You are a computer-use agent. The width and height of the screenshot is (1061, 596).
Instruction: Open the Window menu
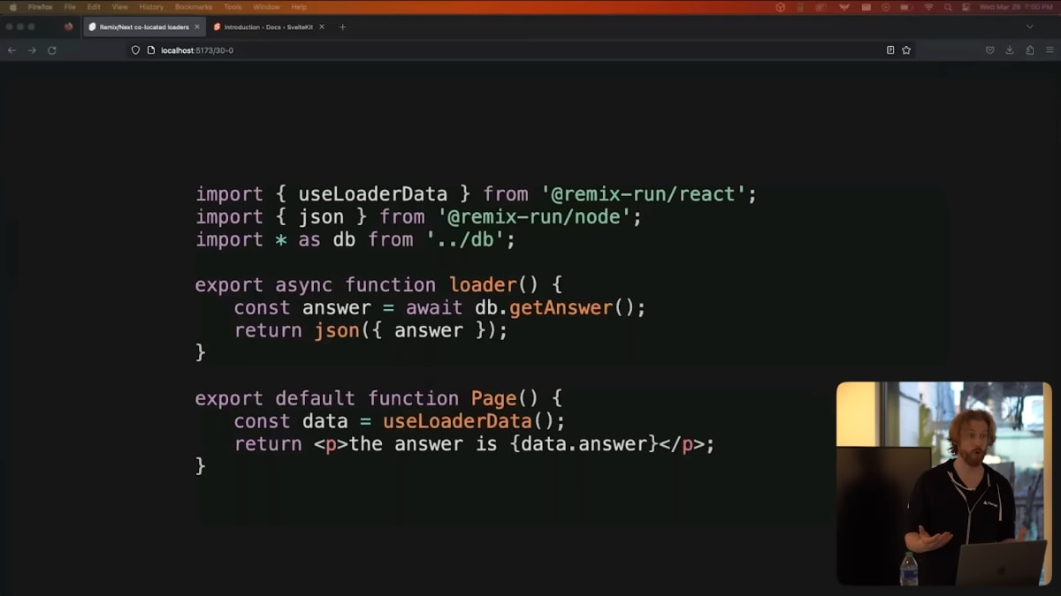point(266,7)
